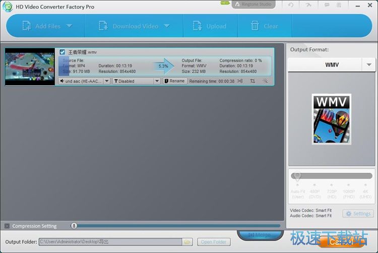Click the Merge button

pyautogui.click(x=260, y=235)
